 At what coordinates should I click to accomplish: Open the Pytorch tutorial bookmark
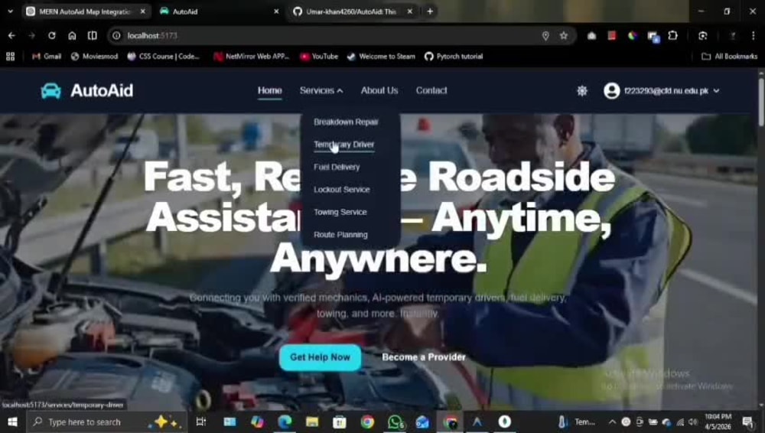point(454,57)
